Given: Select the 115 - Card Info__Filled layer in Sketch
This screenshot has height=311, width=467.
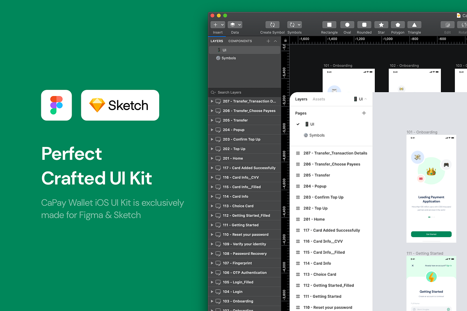Looking at the screenshot, I should 244,187.
